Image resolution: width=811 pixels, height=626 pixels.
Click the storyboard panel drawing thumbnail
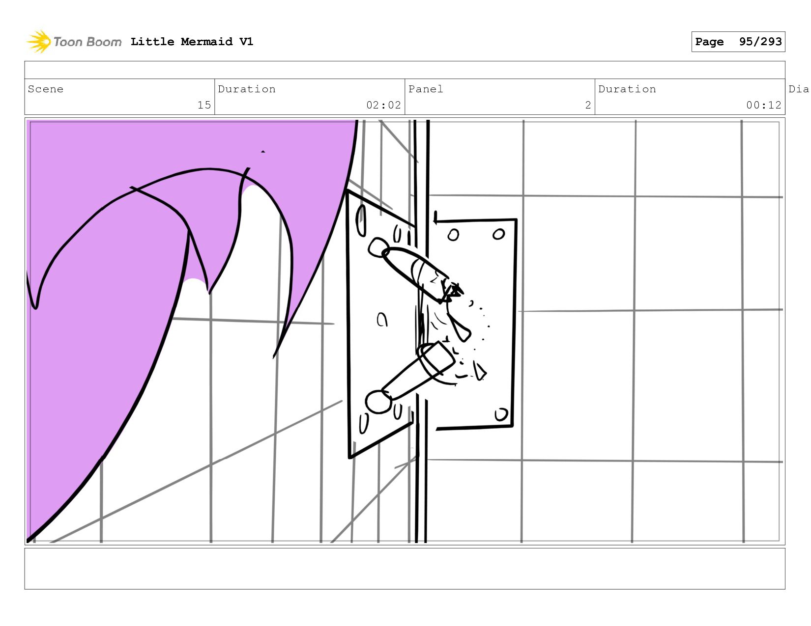click(405, 331)
